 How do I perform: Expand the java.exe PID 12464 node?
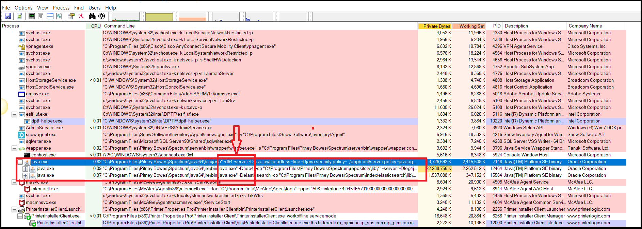[25, 169]
